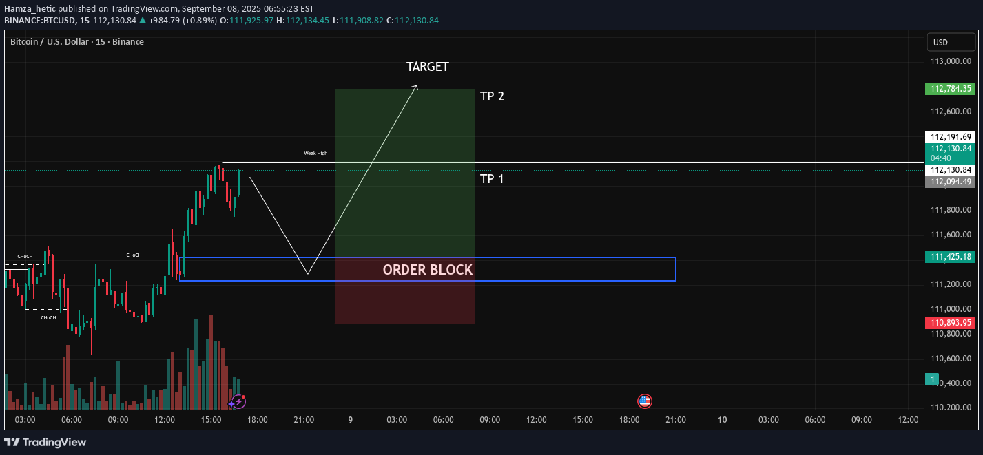Click the 110,200.00 price axis tick
The width and height of the screenshot is (983, 455).
point(951,408)
